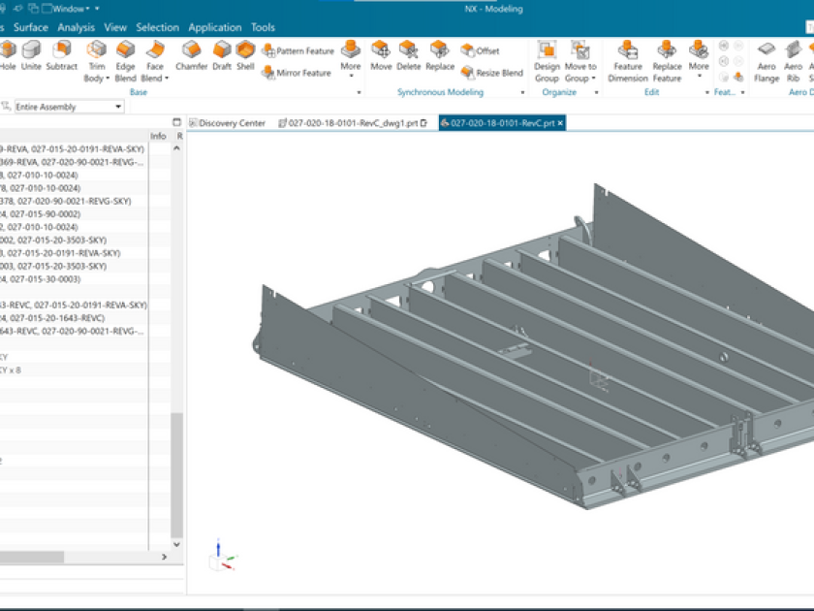Viewport: 814px width, 611px height.
Task: Expand the Base group options arrow
Action: 359,92
